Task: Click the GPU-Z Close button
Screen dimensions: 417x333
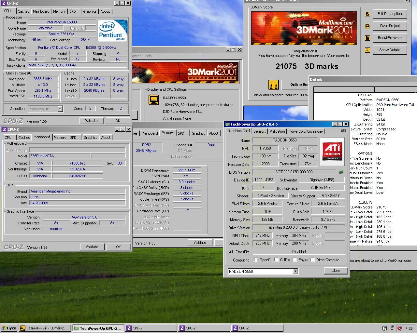Action: coord(336,271)
